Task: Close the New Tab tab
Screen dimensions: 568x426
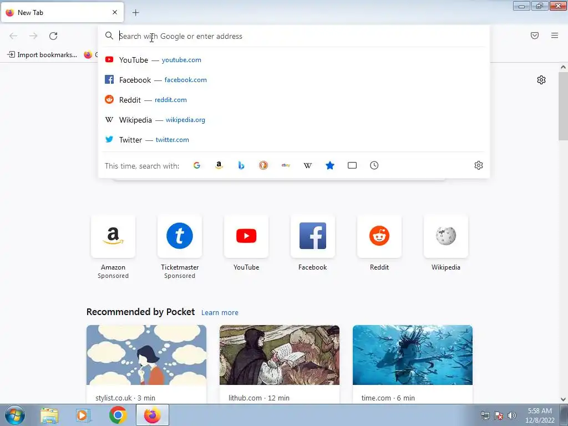Action: coord(115,12)
